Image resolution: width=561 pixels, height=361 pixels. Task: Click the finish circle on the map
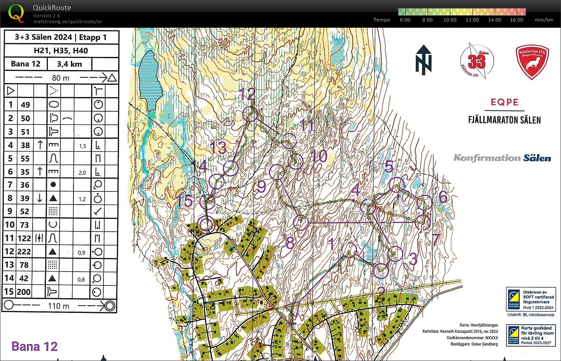206,224
